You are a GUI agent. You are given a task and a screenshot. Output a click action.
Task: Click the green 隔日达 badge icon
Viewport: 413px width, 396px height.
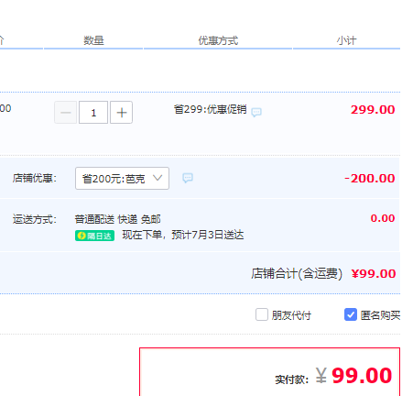coord(94,236)
